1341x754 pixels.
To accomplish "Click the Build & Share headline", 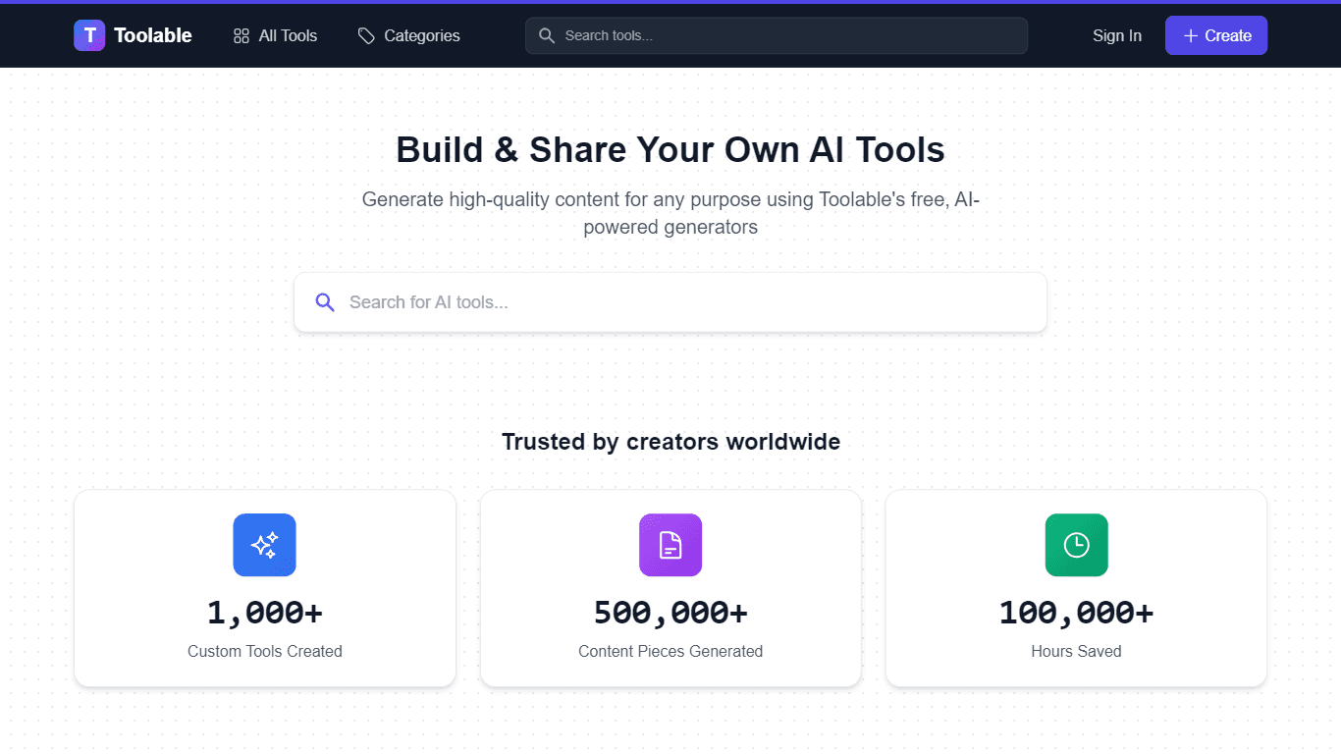I will click(x=670, y=150).
